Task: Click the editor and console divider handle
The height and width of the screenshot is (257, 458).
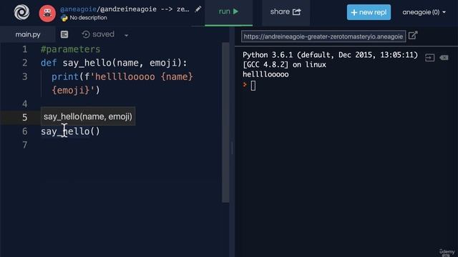Action: pyautogui.click(x=232, y=148)
